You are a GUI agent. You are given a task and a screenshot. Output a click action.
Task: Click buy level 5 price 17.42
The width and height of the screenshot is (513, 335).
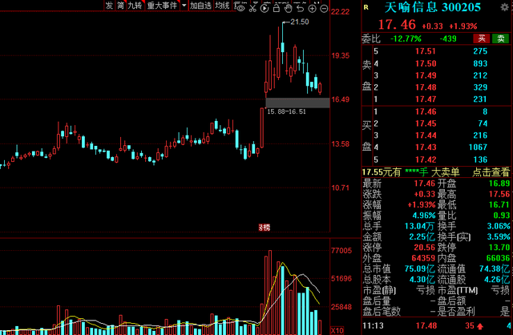[x=426, y=159]
